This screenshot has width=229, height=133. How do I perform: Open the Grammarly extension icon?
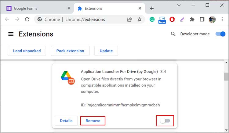[152, 20]
